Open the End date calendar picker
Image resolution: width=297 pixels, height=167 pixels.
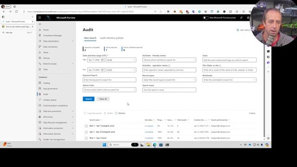click(x=102, y=70)
